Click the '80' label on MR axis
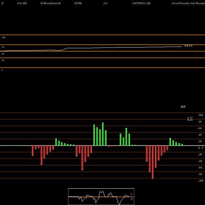Viewport: 205px width, 205px height. [200, 122]
